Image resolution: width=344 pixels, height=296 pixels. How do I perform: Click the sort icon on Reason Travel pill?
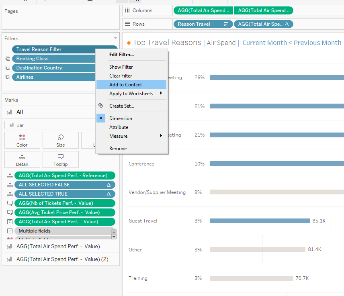click(x=226, y=24)
